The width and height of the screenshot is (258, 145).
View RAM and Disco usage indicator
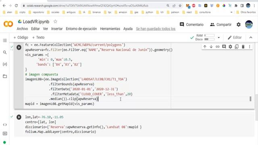(x=205, y=37)
